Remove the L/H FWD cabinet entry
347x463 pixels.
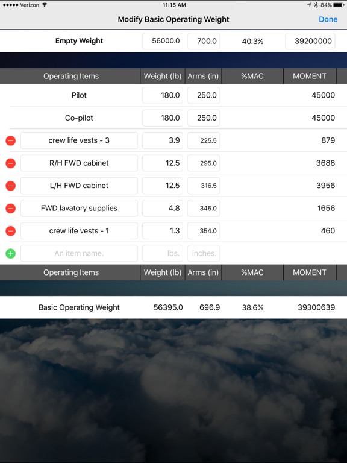(11, 186)
